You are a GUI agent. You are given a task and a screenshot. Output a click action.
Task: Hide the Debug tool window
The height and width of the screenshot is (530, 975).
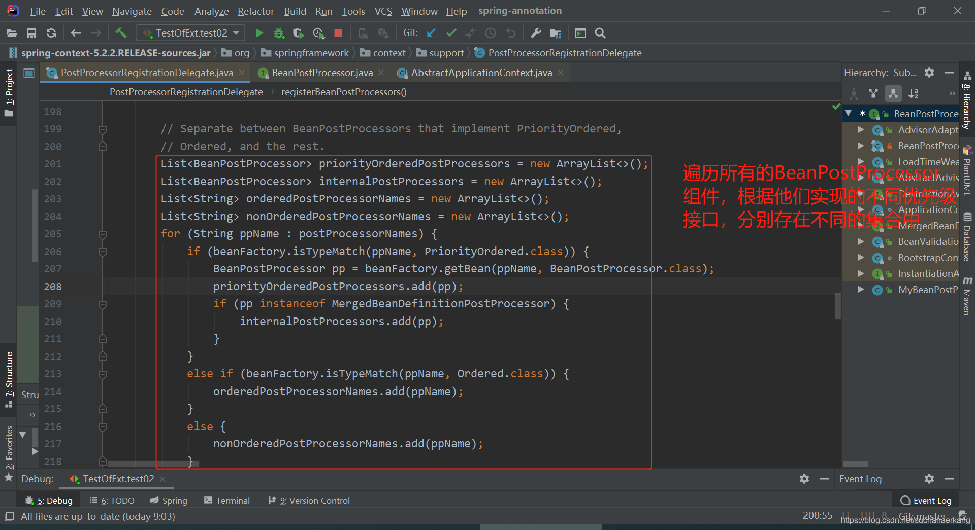click(824, 479)
